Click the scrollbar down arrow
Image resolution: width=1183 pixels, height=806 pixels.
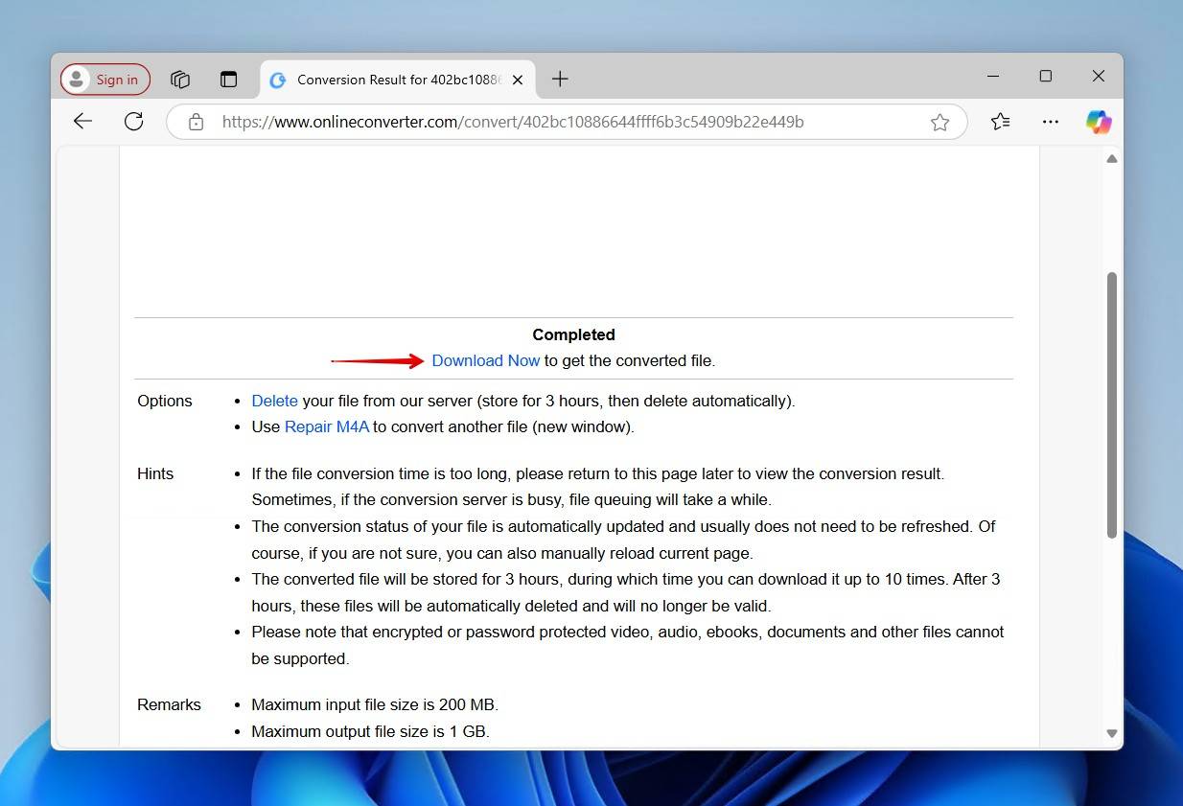coord(1111,732)
